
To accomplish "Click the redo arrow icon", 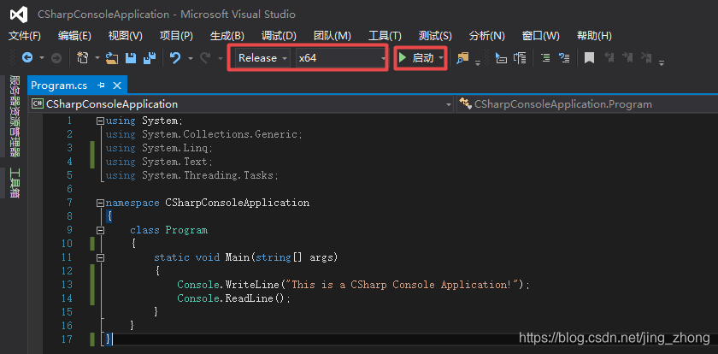I will click(x=205, y=58).
